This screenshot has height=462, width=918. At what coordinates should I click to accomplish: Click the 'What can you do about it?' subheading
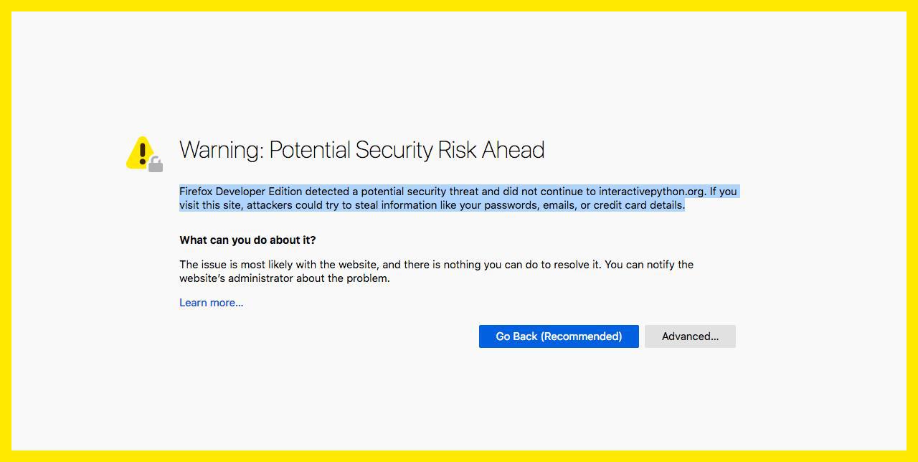247,240
